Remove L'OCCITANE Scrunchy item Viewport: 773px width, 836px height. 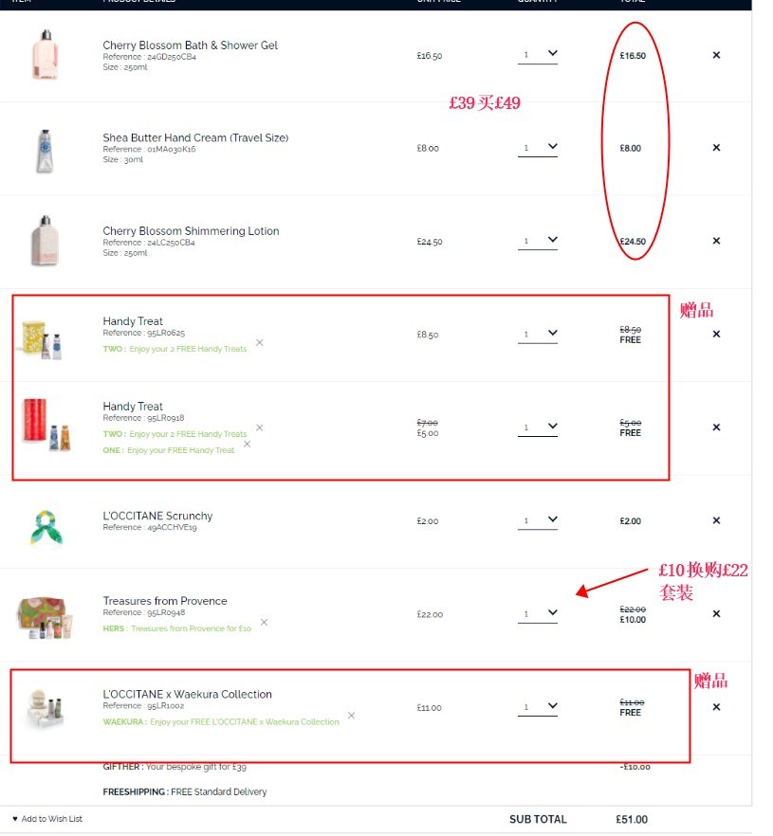(x=716, y=520)
